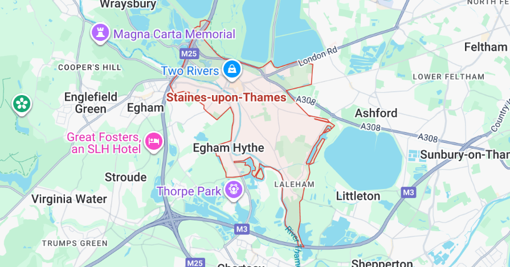Click the M3 shield near Littleton
The height and width of the screenshot is (267, 510).
point(408,192)
